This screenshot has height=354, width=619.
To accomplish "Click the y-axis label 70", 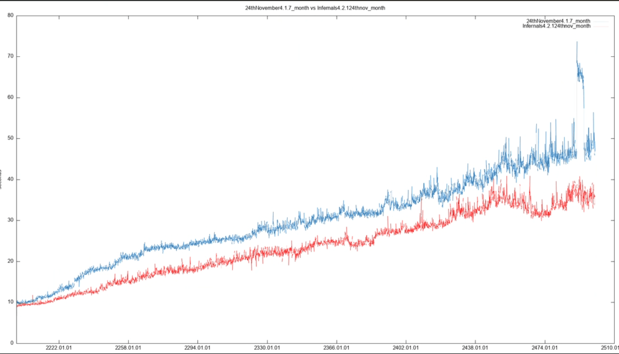I will click(x=11, y=56).
